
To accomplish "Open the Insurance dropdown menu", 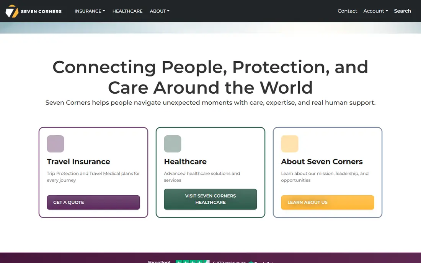I will [x=90, y=11].
